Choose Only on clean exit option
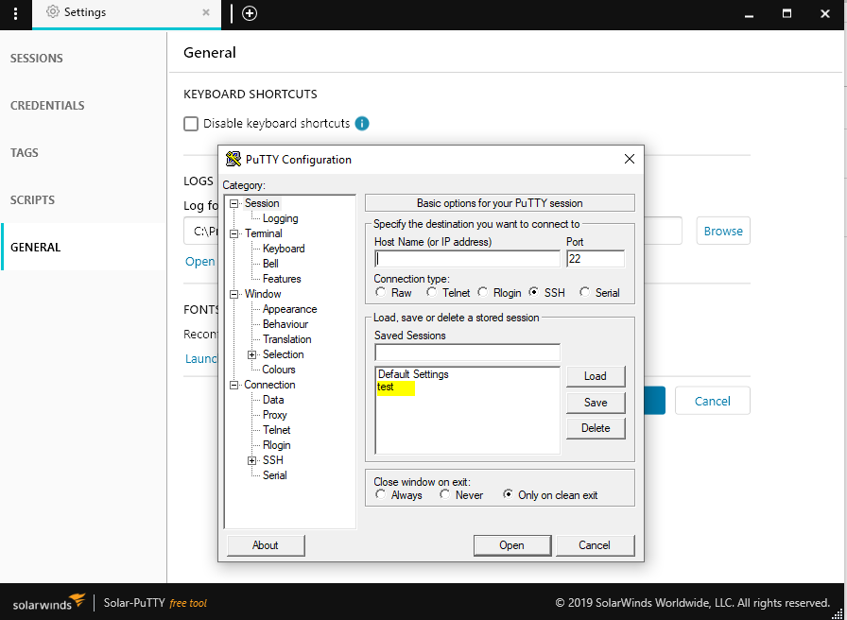Viewport: 847px width, 620px height. (x=508, y=494)
